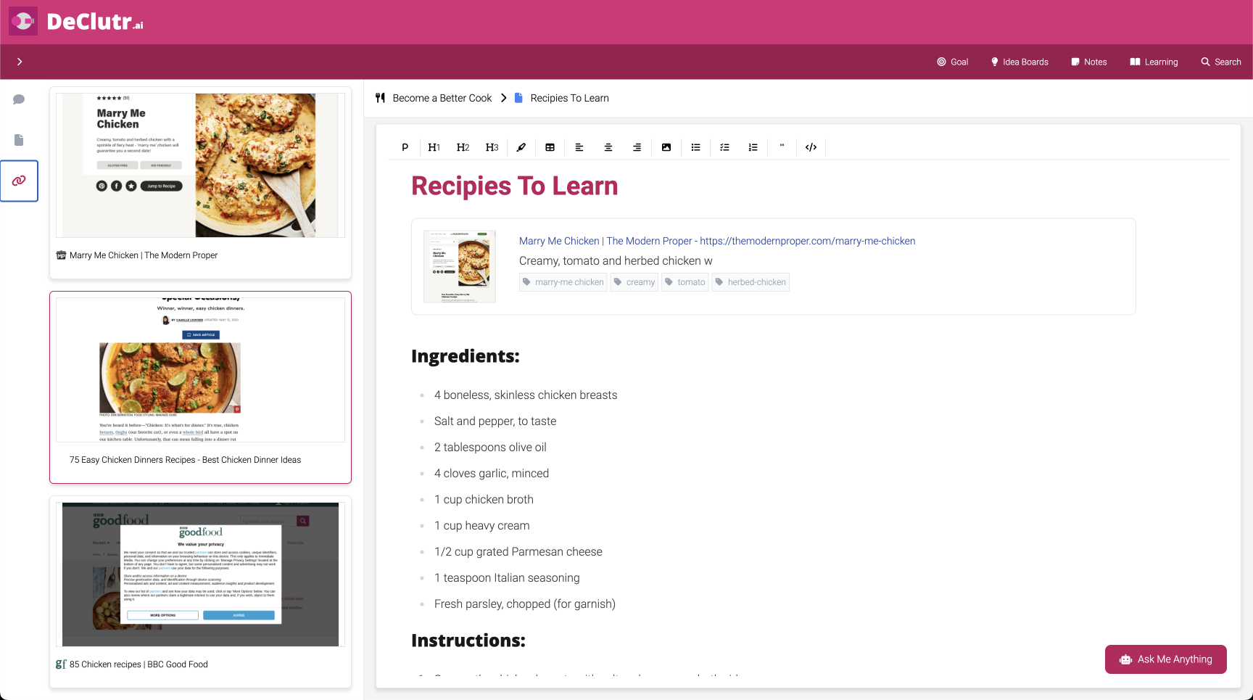Click the marry-me chicken tag
The width and height of the screenshot is (1253, 700).
pyautogui.click(x=563, y=282)
